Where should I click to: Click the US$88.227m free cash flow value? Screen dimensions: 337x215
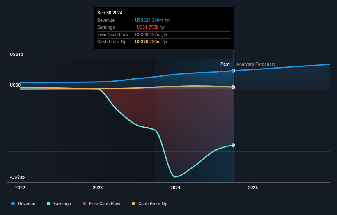[x=148, y=34]
